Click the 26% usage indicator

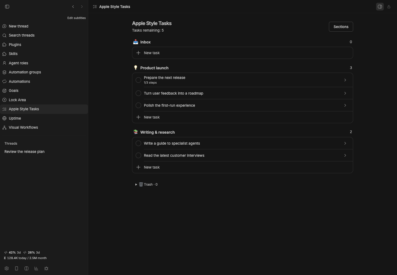(32, 252)
